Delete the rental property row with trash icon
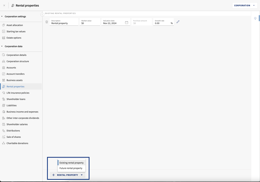 [47, 22]
